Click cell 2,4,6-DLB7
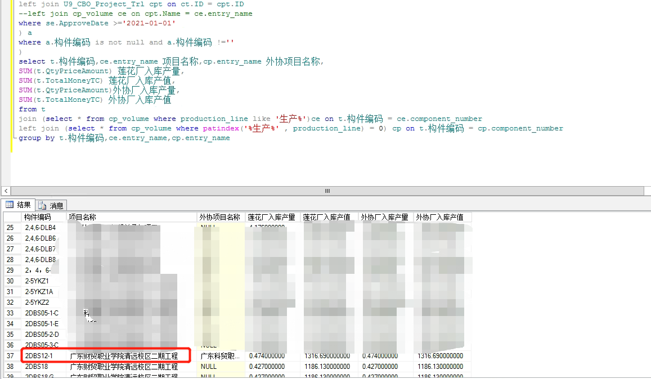 pos(41,249)
